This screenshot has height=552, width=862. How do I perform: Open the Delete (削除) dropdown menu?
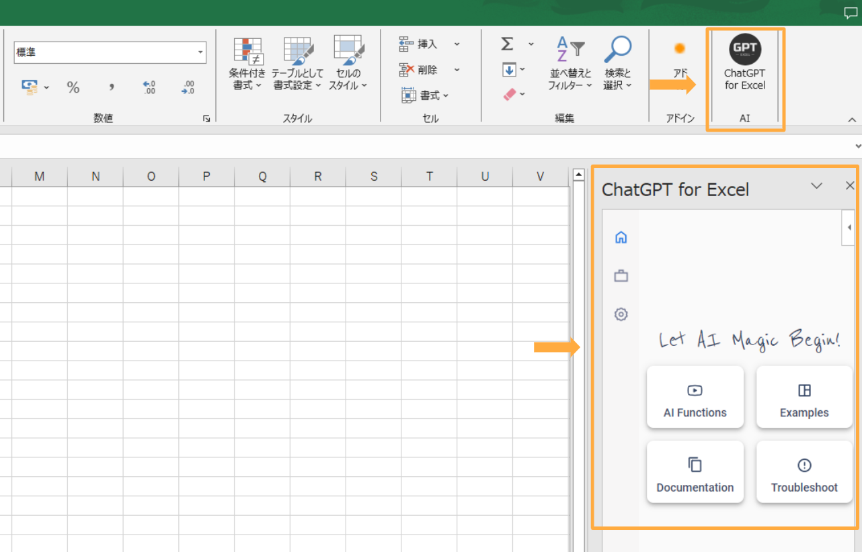coord(457,69)
